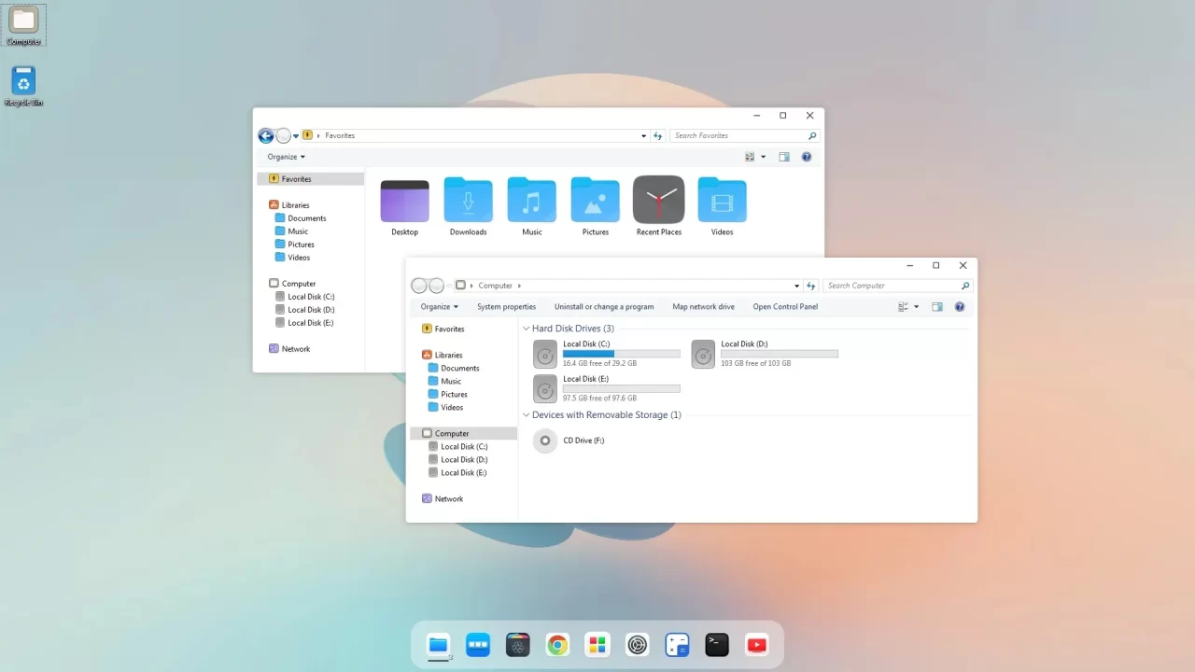The image size is (1195, 672).
Task: Open Chrome from the dock
Action: [x=557, y=645]
